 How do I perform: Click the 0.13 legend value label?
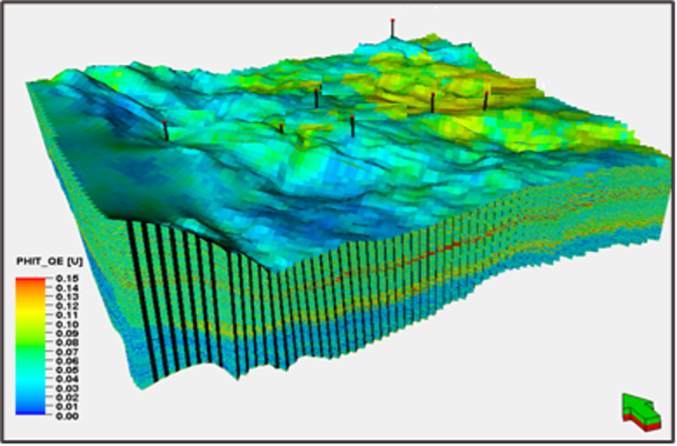67,297
